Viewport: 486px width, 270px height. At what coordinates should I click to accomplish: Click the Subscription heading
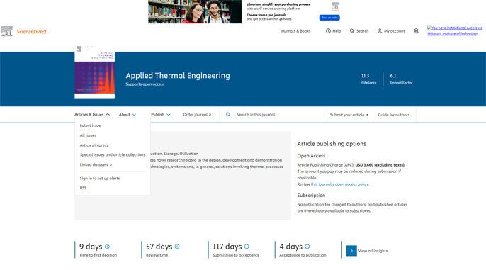(x=311, y=196)
